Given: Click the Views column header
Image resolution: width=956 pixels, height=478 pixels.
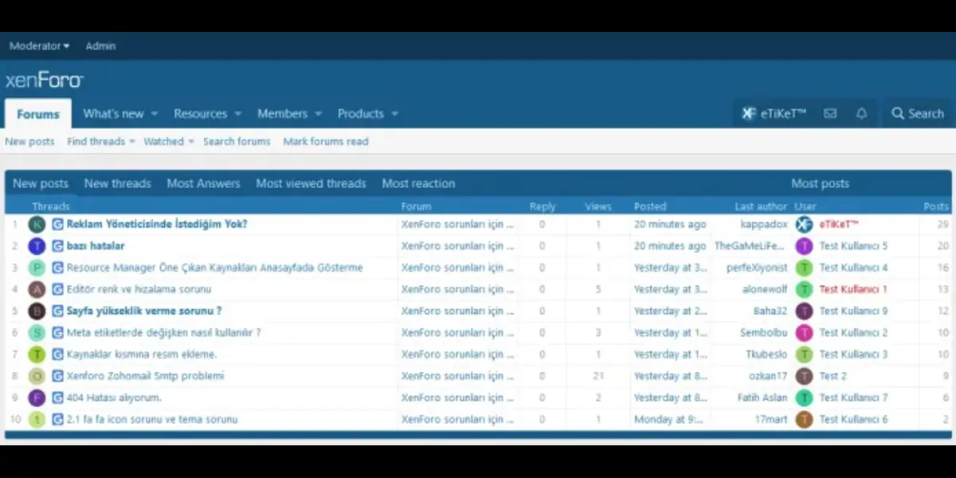Looking at the screenshot, I should click(x=597, y=206).
